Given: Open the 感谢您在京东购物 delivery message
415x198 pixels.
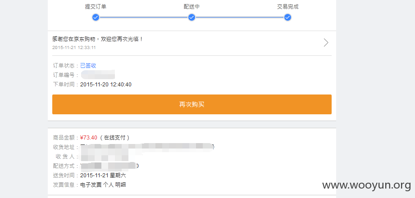Looking at the screenshot, I should (98, 39).
